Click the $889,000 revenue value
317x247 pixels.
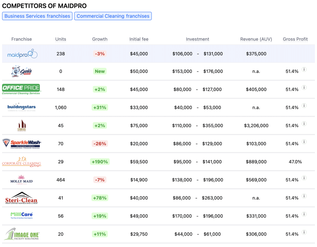click(256, 161)
